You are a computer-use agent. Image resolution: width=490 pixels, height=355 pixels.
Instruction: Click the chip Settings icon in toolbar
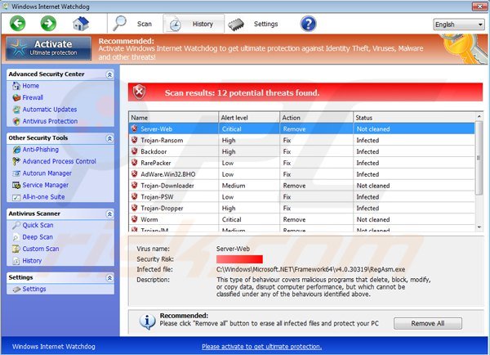236,25
